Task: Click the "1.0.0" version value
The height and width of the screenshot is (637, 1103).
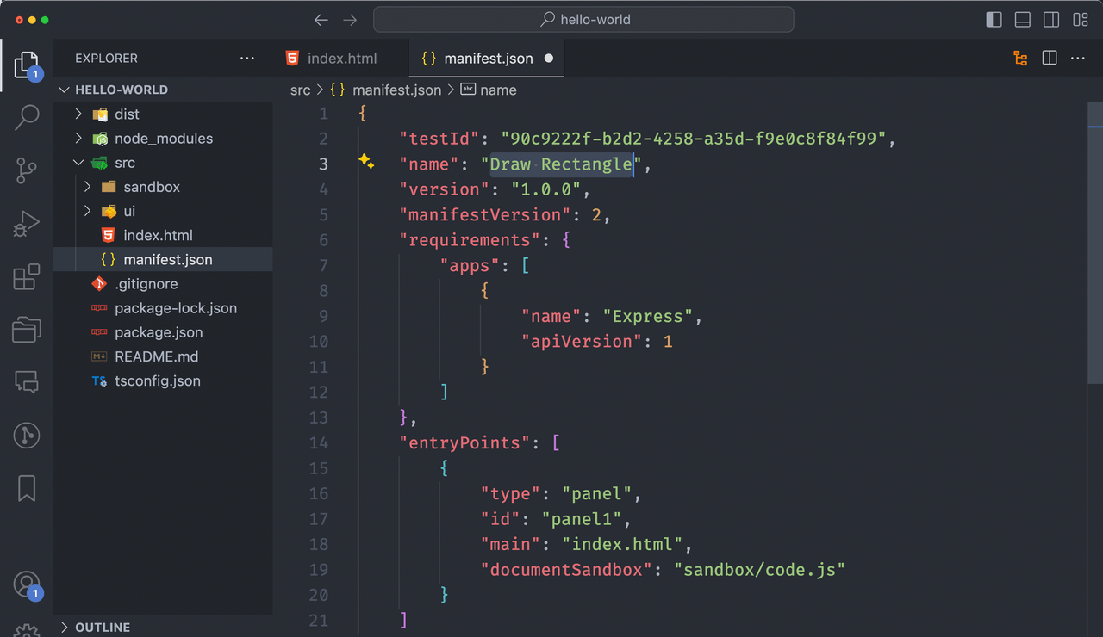Action: pos(546,189)
